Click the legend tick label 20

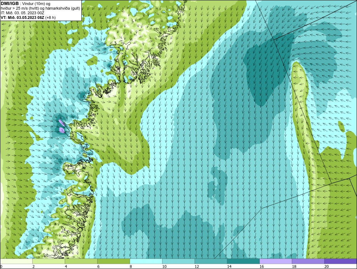pyautogui.click(x=327, y=266)
